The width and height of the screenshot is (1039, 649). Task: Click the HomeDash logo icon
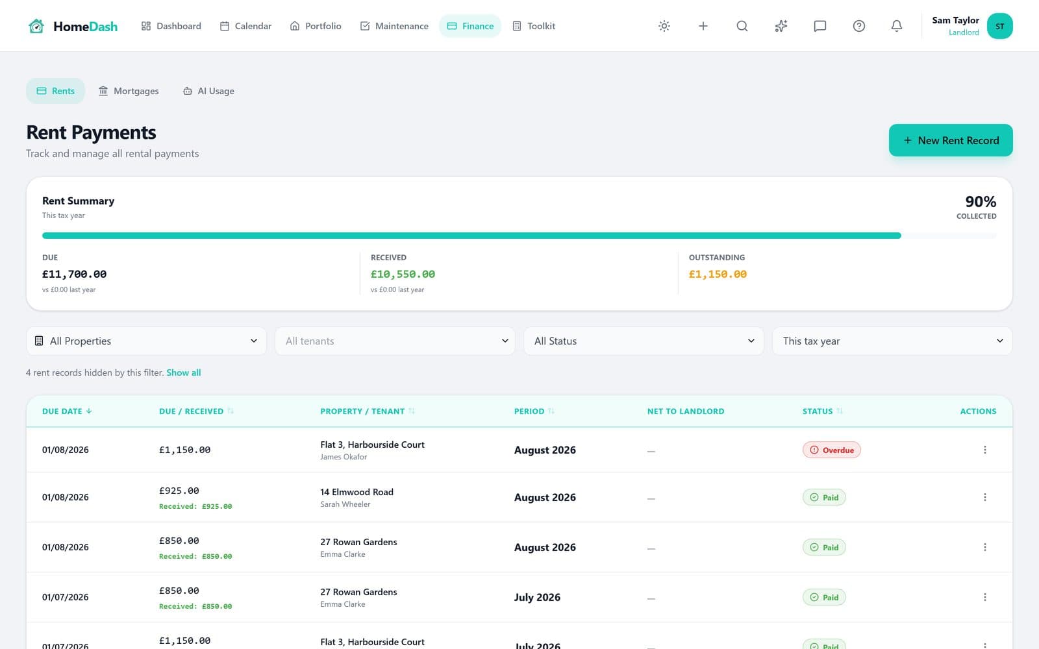[36, 26]
